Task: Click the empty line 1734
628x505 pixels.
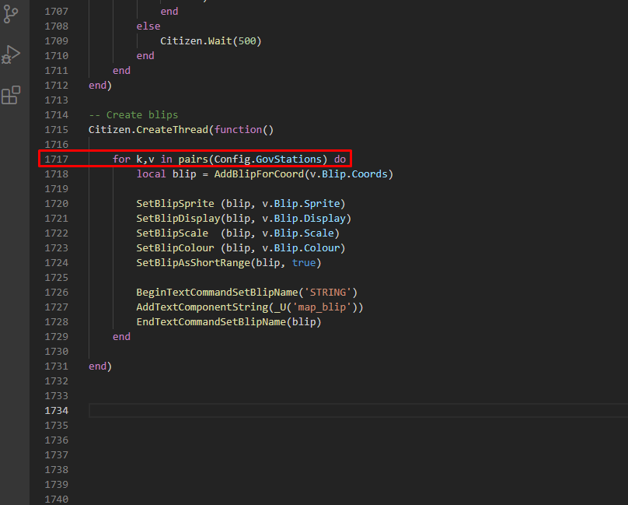Action: click(155, 410)
